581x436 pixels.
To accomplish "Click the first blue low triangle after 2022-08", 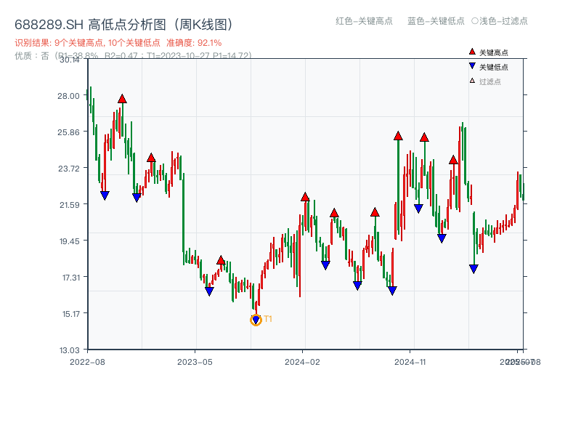I will pyautogui.click(x=105, y=195).
